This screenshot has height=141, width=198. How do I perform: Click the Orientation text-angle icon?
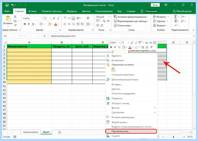click(x=78, y=18)
